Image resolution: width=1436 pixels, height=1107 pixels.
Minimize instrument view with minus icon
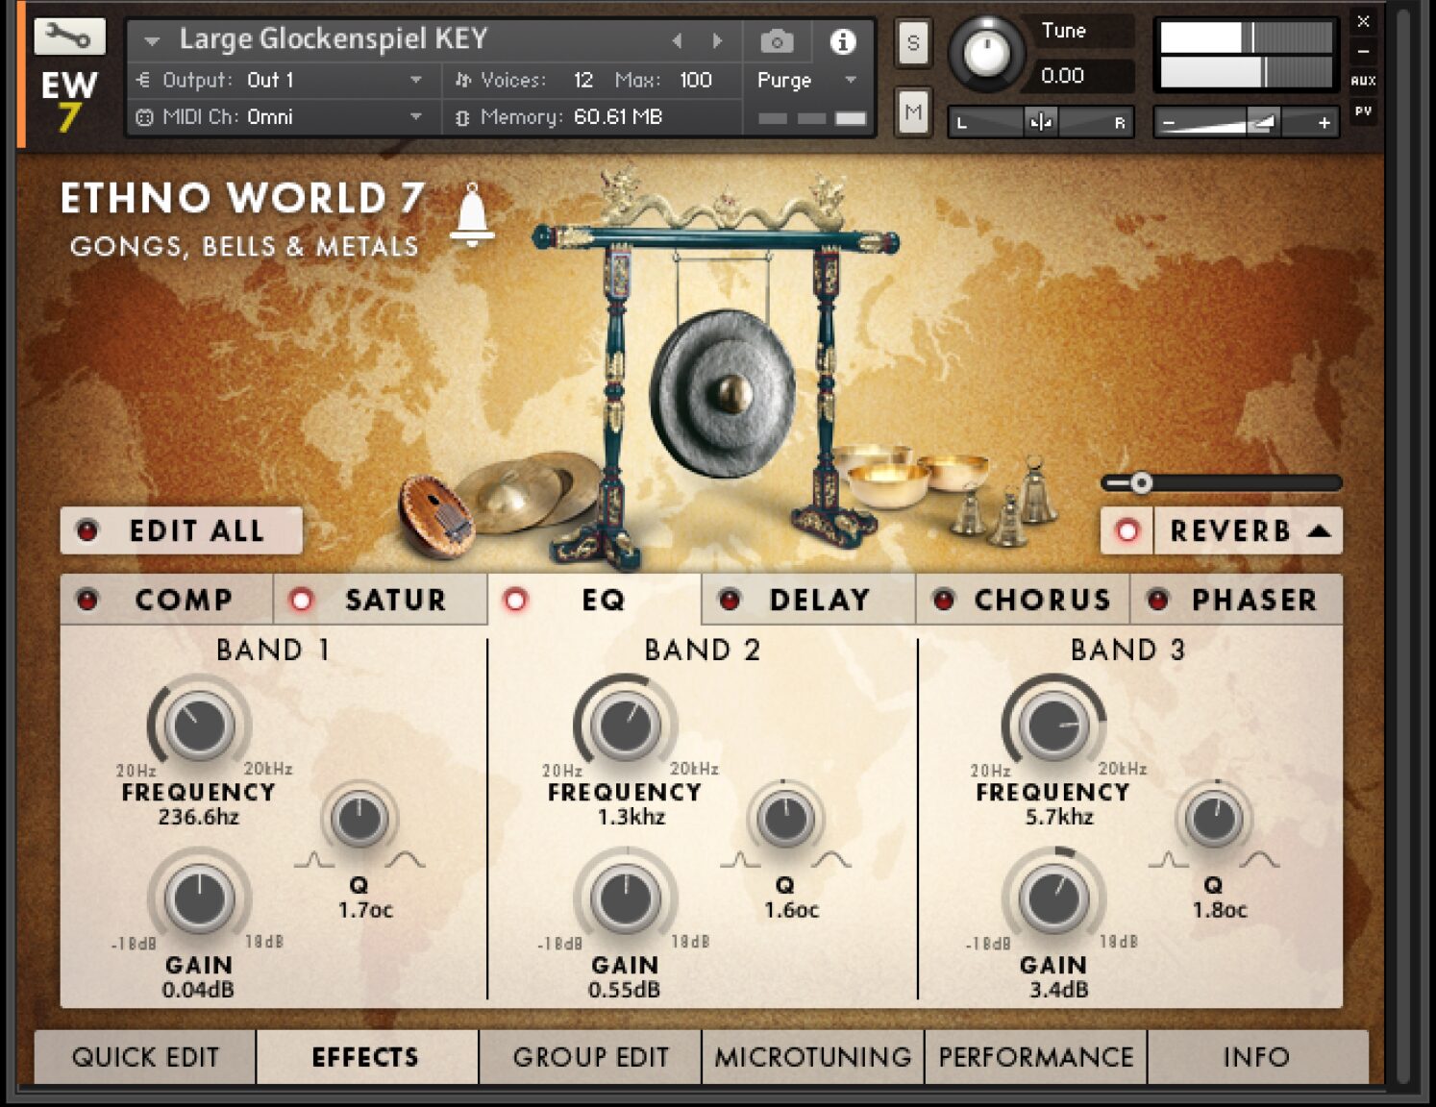pos(1363,51)
